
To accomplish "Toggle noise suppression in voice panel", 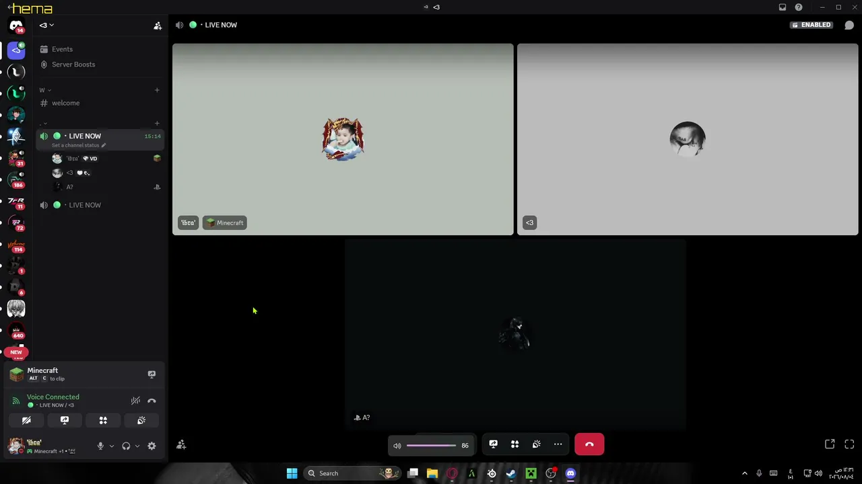I will [135, 401].
